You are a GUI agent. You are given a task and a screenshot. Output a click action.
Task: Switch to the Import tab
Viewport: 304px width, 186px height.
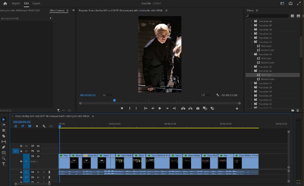[x=16, y=3]
